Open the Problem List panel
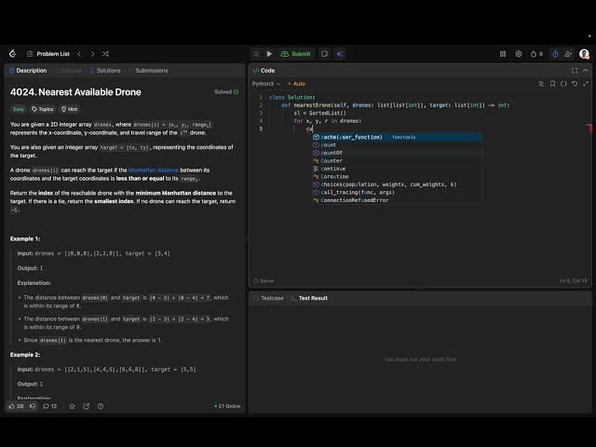 point(47,54)
